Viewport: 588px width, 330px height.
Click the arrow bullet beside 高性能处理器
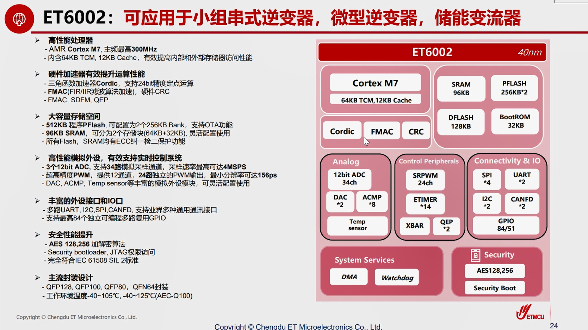(37, 40)
